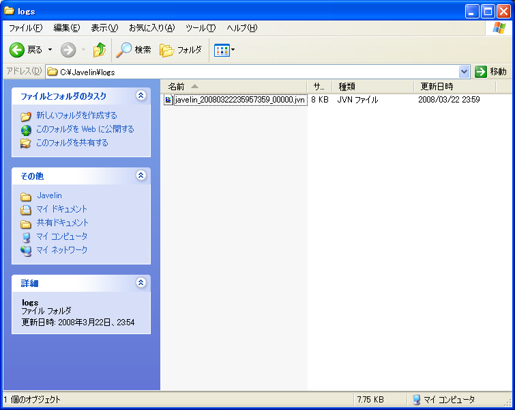Click the 8 KB size cell

pyautogui.click(x=320, y=99)
